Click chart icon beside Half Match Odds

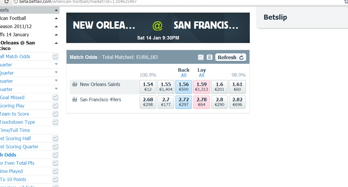coord(55,56)
